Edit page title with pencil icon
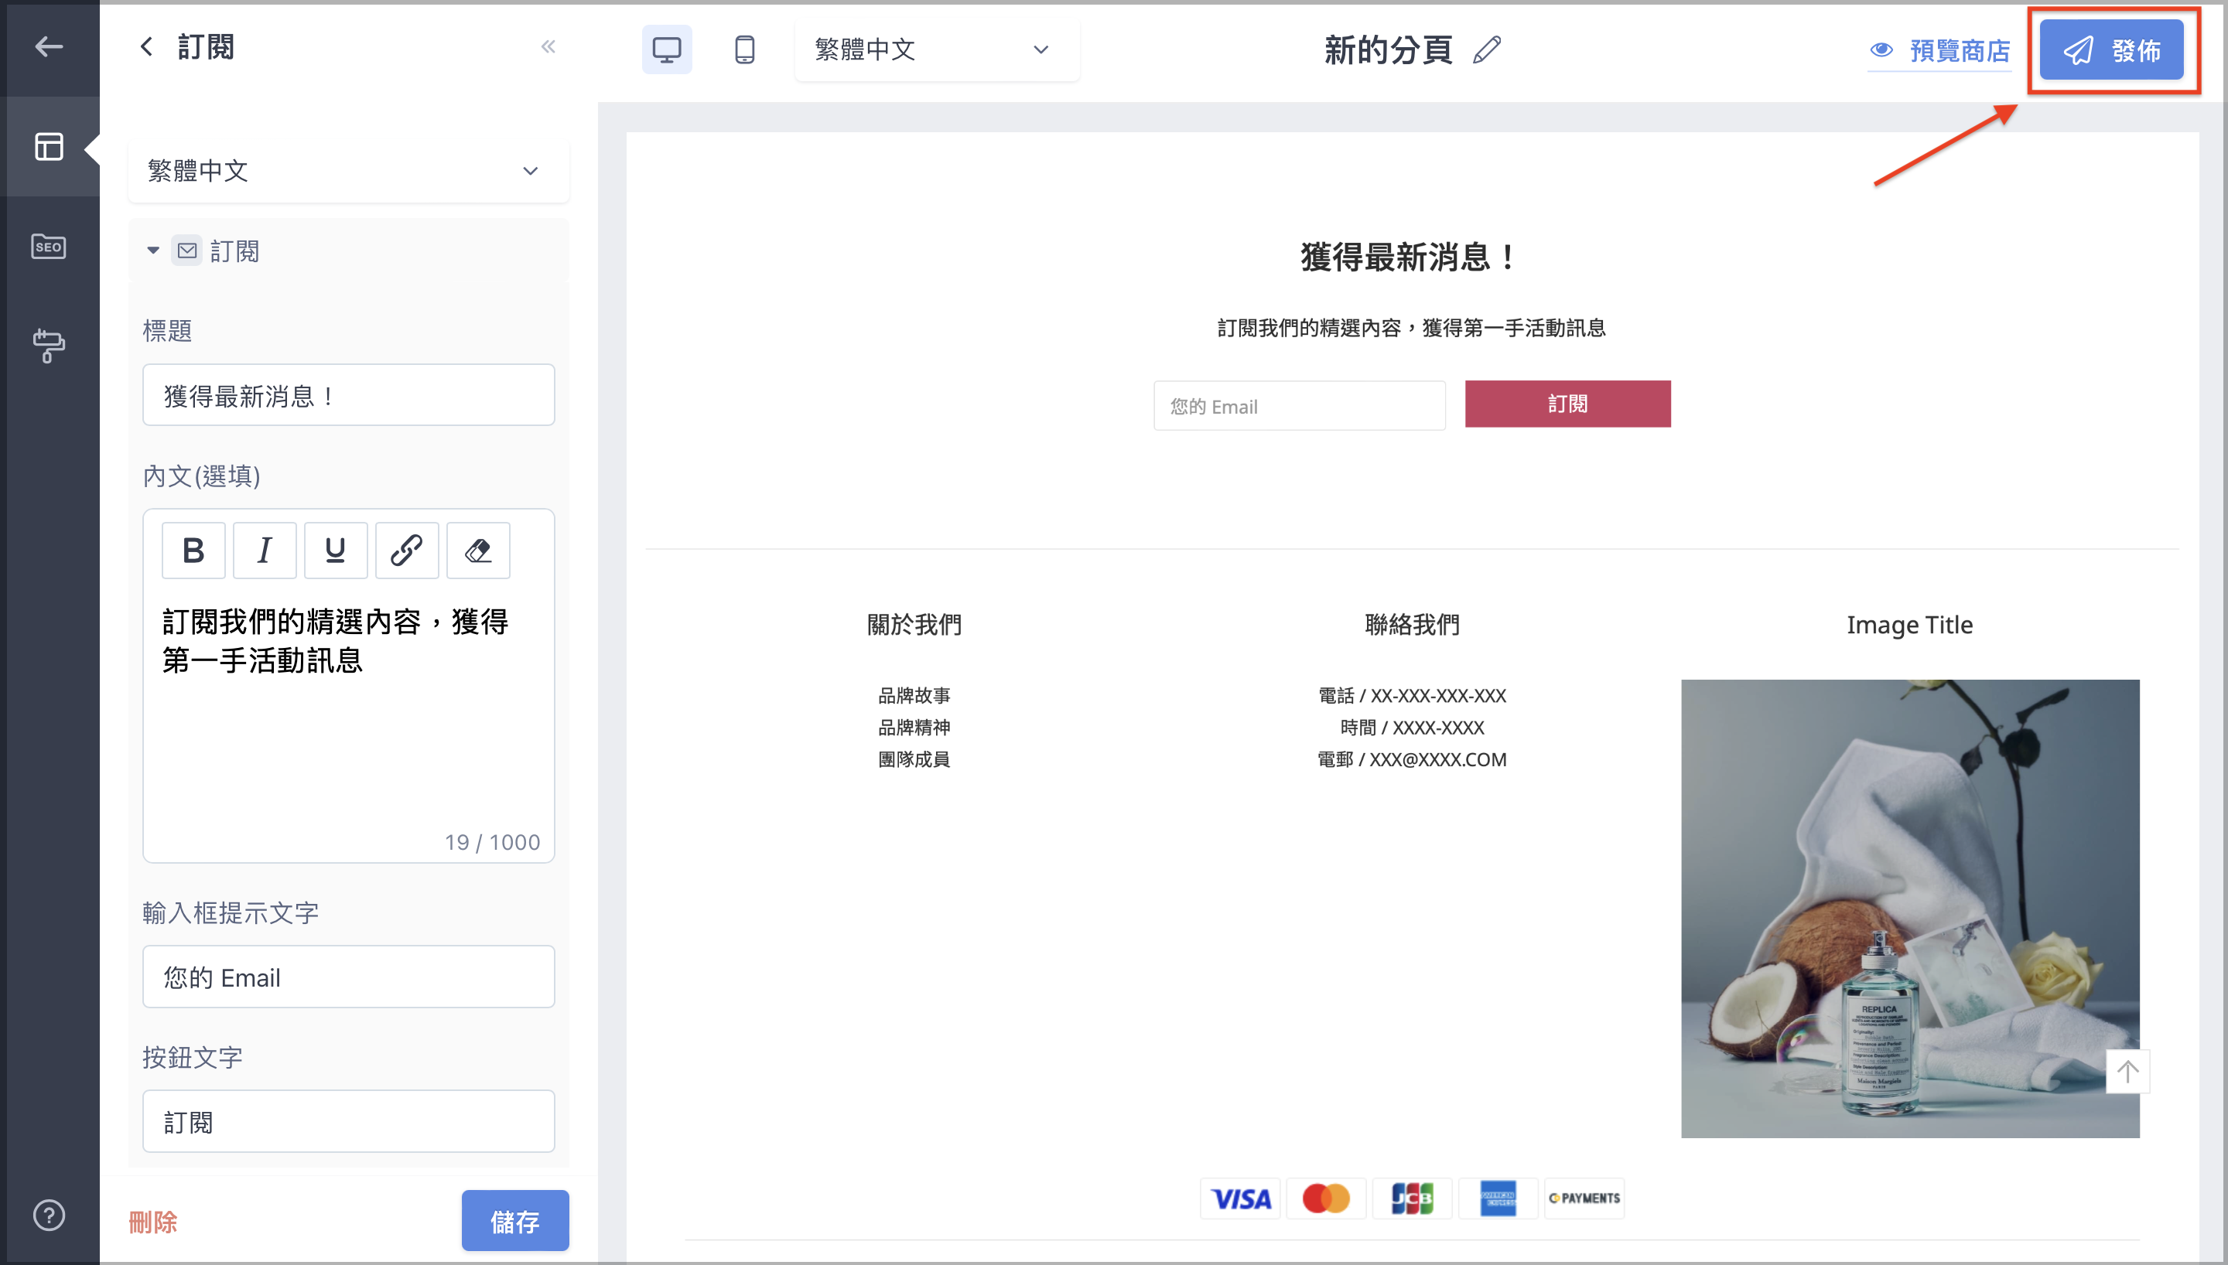Viewport: 2228px width, 1265px height. (1487, 49)
